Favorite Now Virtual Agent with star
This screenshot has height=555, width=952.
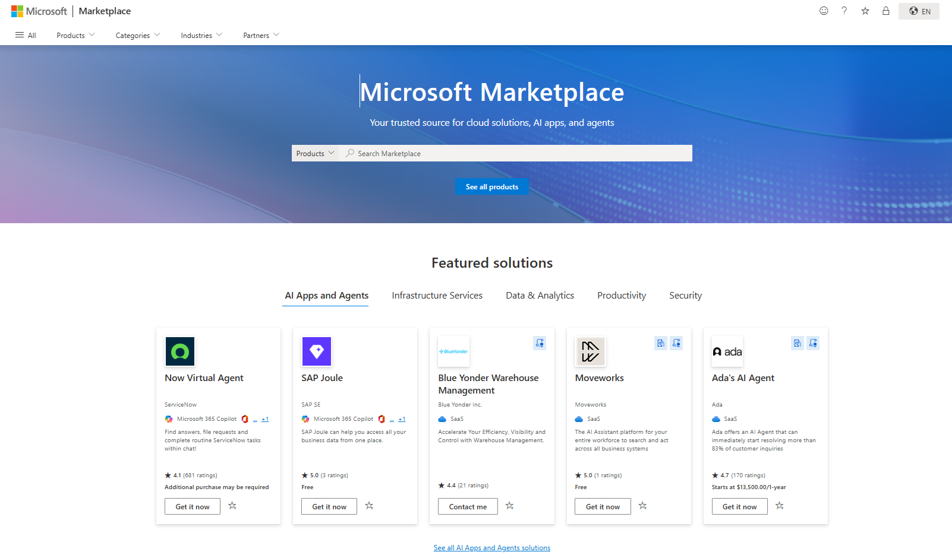coord(232,506)
